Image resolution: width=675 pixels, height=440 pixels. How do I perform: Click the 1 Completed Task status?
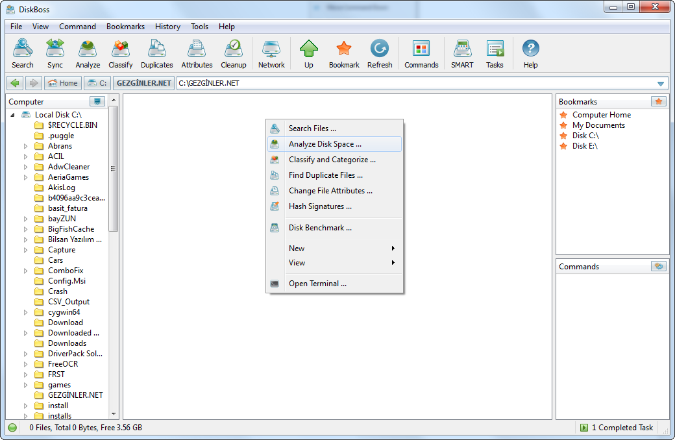click(x=622, y=428)
